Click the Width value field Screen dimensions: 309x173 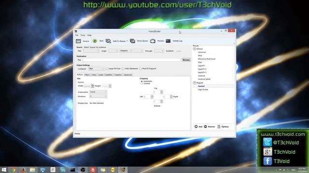coord(88,86)
